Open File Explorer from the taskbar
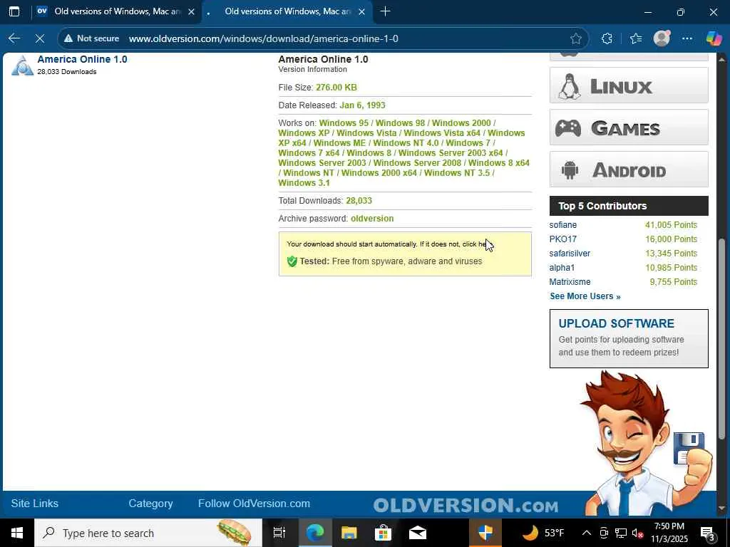This screenshot has height=547, width=730. [349, 533]
